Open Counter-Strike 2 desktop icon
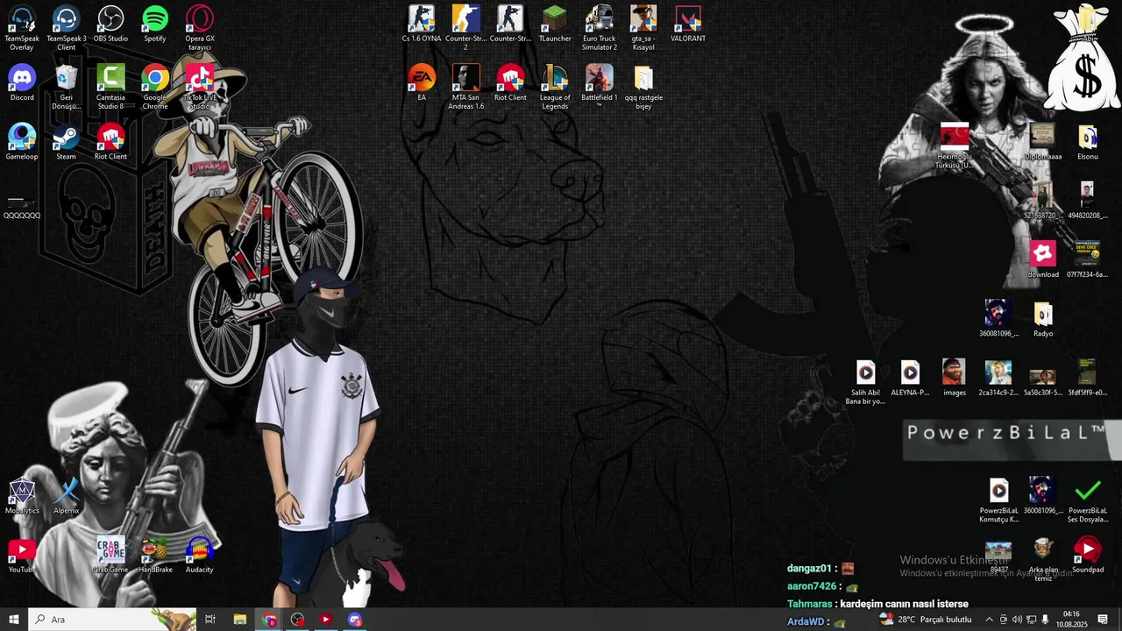Image resolution: width=1122 pixels, height=631 pixels. tap(466, 28)
